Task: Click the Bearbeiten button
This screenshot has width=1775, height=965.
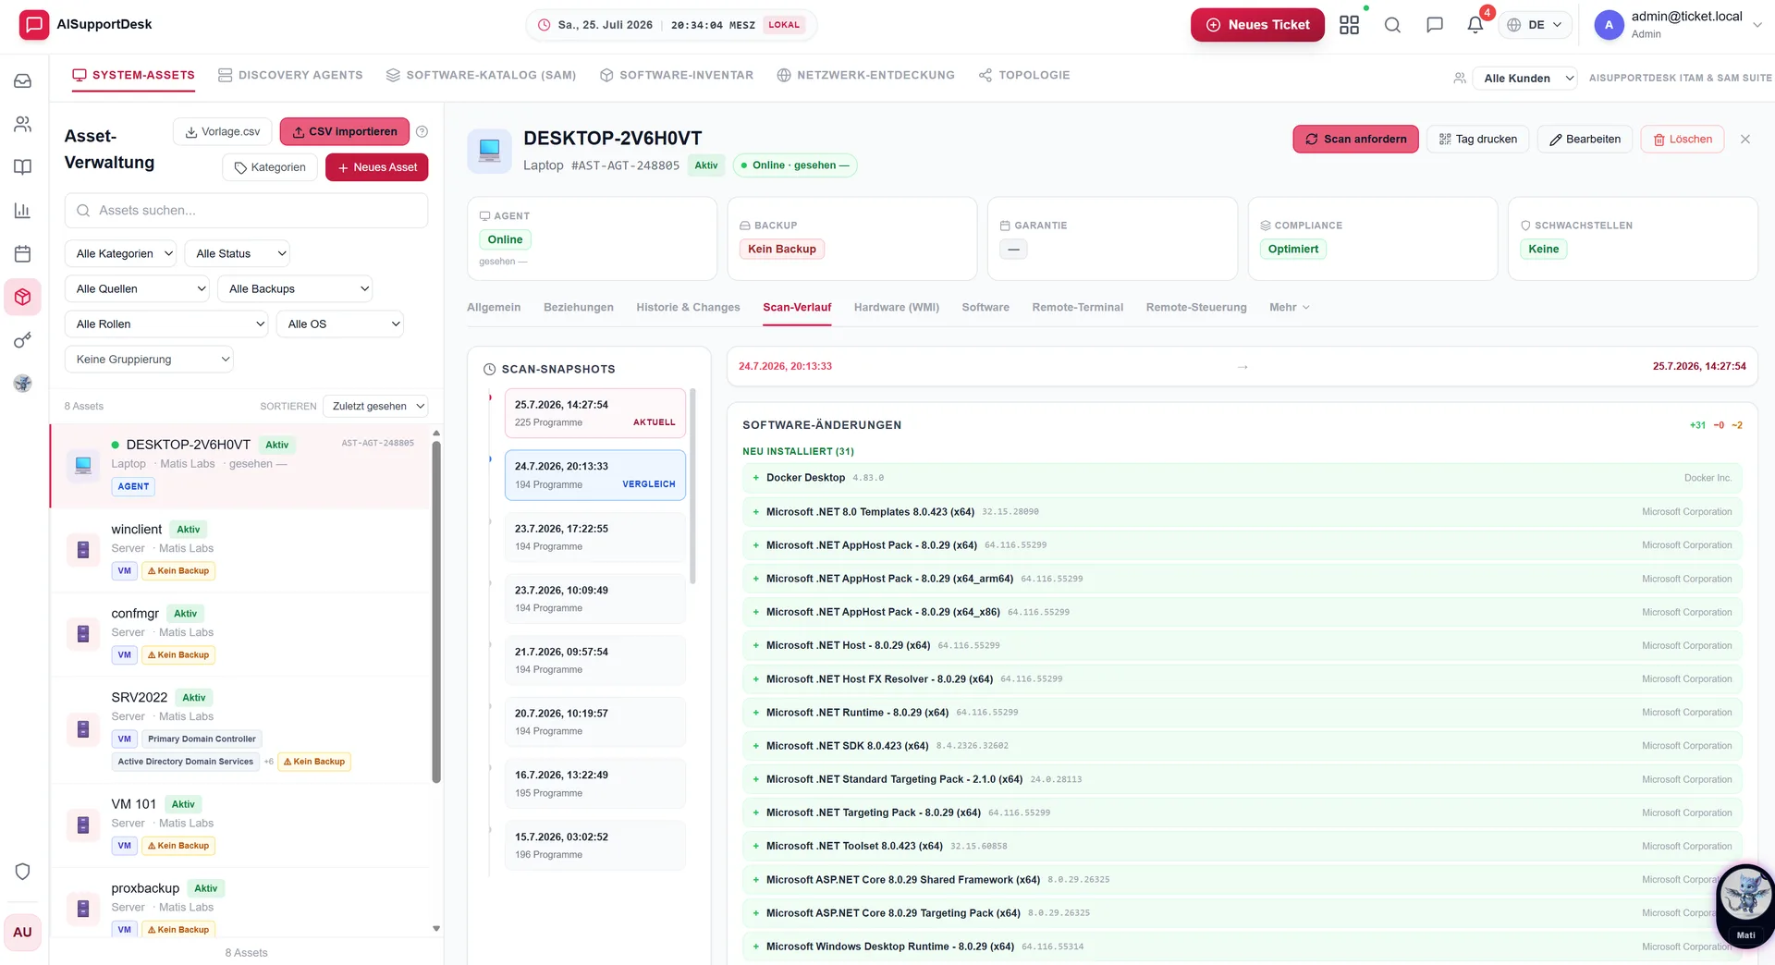Action: (1585, 140)
